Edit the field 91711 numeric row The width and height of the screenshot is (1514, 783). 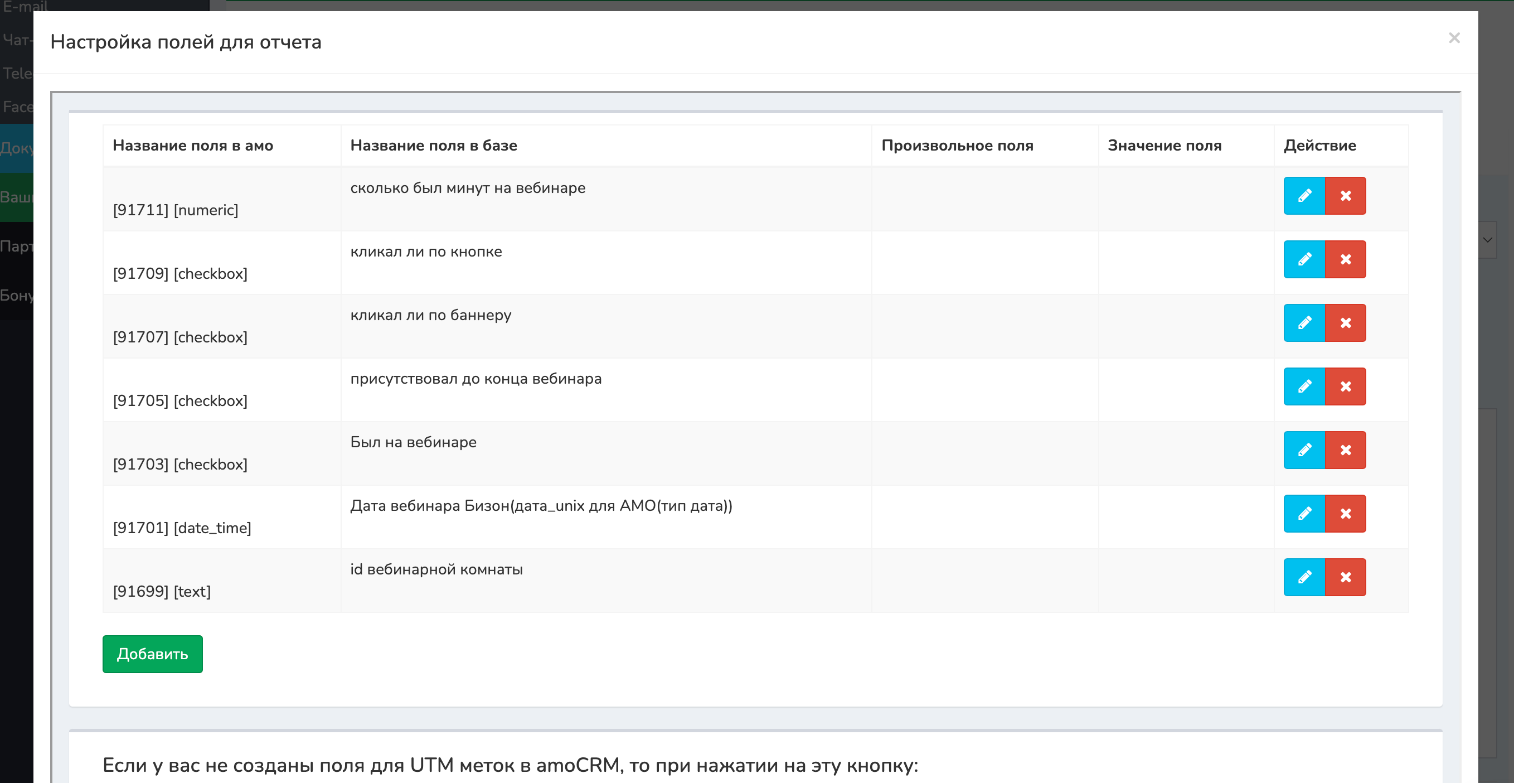1304,196
